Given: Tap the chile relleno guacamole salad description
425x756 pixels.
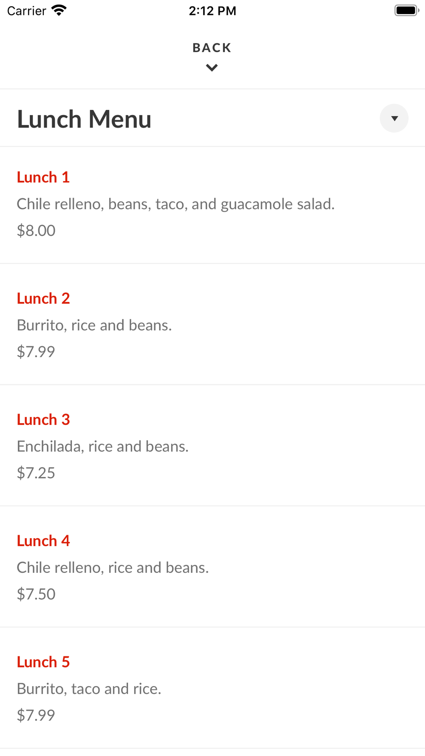Looking at the screenshot, I should 176,204.
